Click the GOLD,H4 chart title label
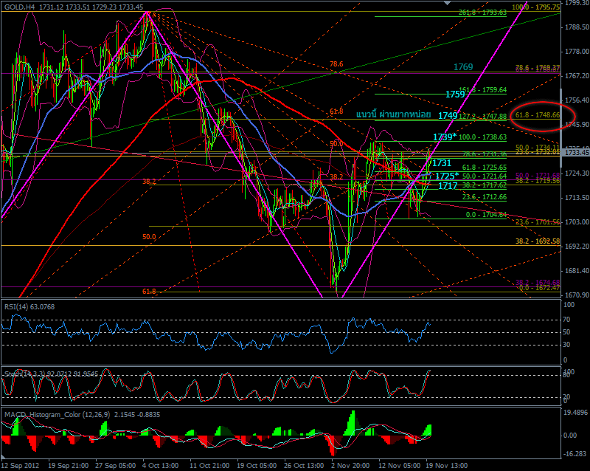The width and height of the screenshot is (590, 471). (19, 7)
